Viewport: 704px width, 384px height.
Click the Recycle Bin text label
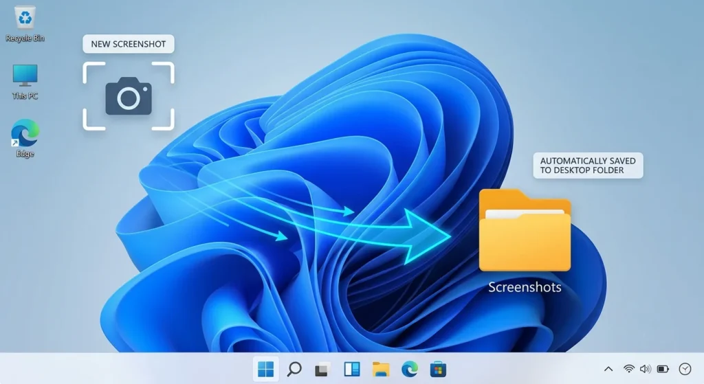click(x=25, y=38)
